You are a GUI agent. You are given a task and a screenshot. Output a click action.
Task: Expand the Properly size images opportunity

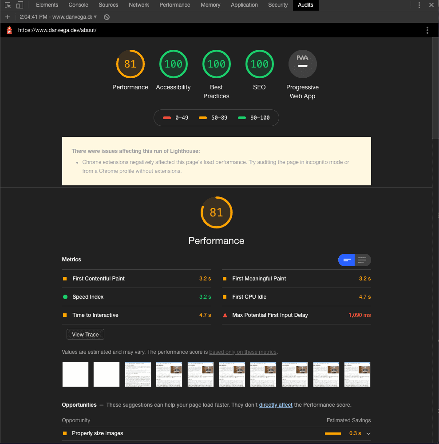[368, 433]
